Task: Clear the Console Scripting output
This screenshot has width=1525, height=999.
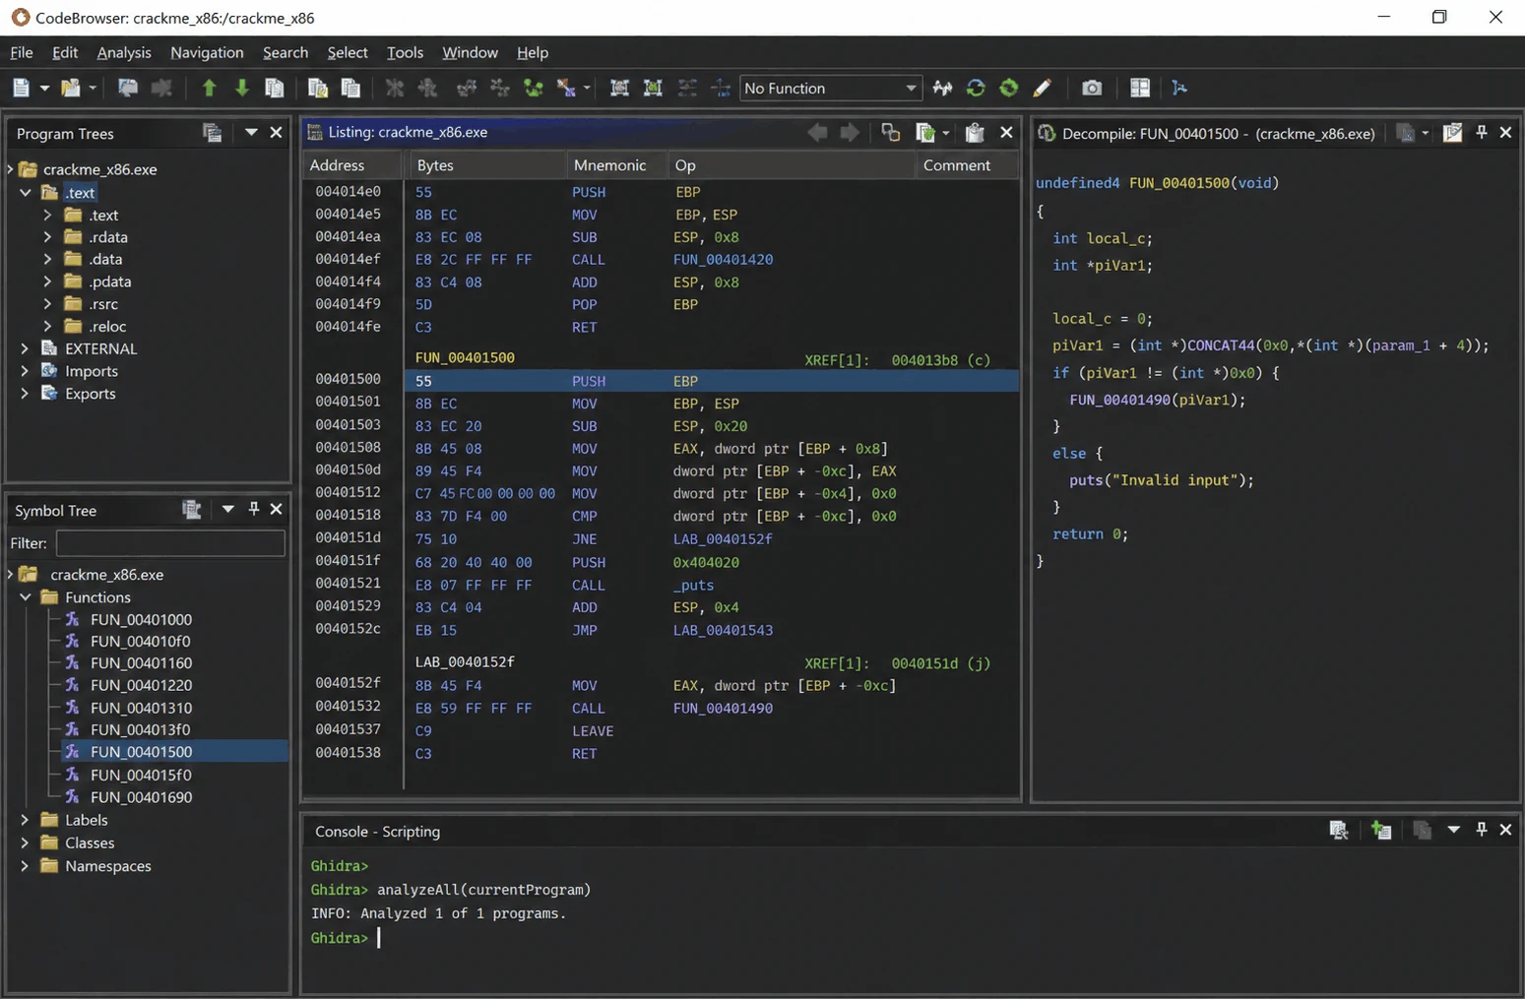Action: 1338,830
